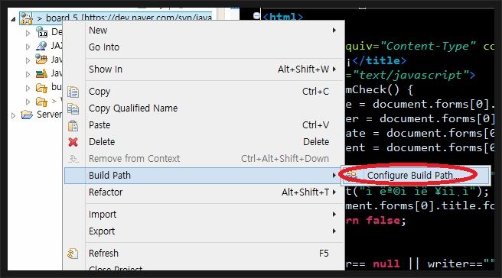Click the red Delete X icon
Screen dimensions: 502x278
click(x=73, y=142)
